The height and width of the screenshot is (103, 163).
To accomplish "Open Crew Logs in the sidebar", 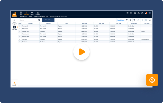I will 14,28.
